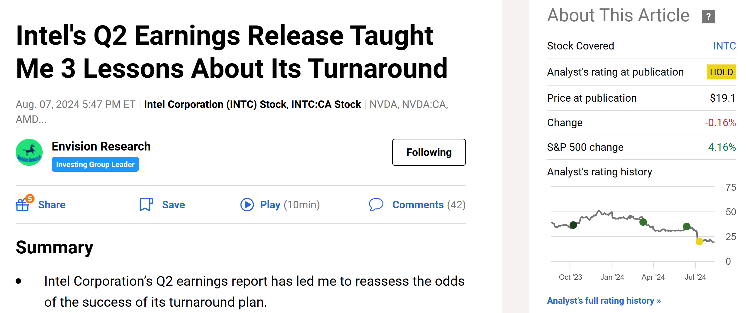This screenshot has height=313, width=747.
Task: Click the Envision Research avatar
Action: 29,152
